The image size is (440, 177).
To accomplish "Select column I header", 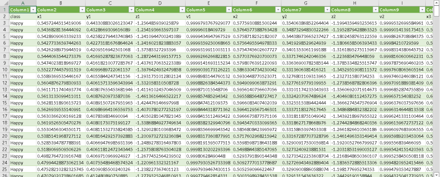I will (x=402, y=3).
